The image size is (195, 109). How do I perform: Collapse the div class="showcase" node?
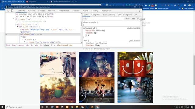click(17, 27)
